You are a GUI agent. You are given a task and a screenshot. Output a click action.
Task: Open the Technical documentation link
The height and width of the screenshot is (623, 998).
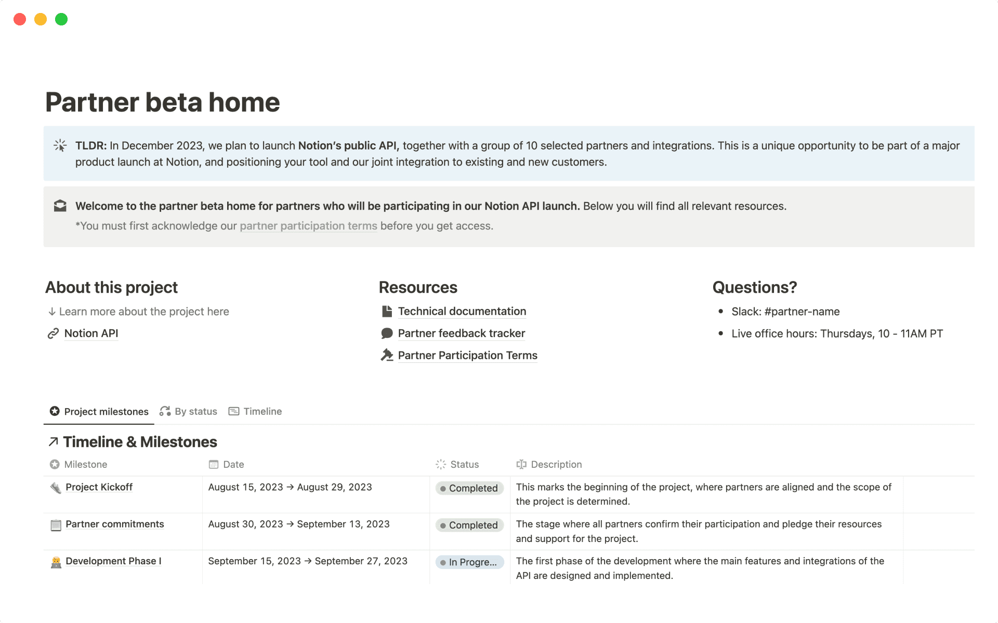point(462,311)
